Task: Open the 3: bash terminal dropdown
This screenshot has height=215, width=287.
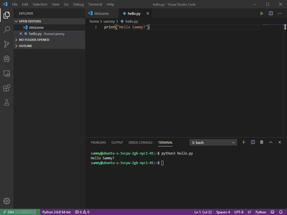Action: click(213, 142)
